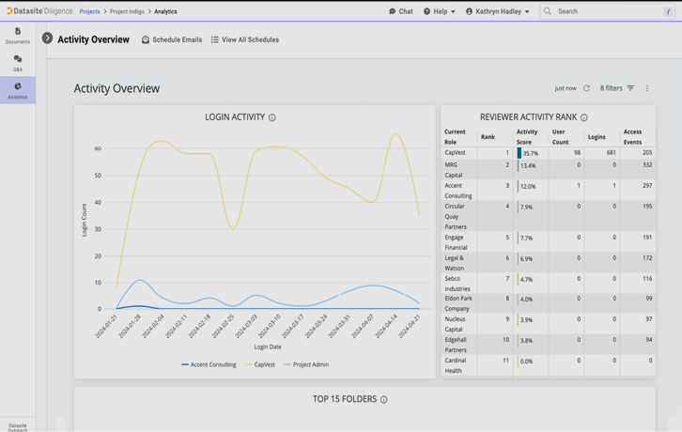Expand the Kathryn Hadley user menu
682x432 pixels.
pyautogui.click(x=497, y=11)
